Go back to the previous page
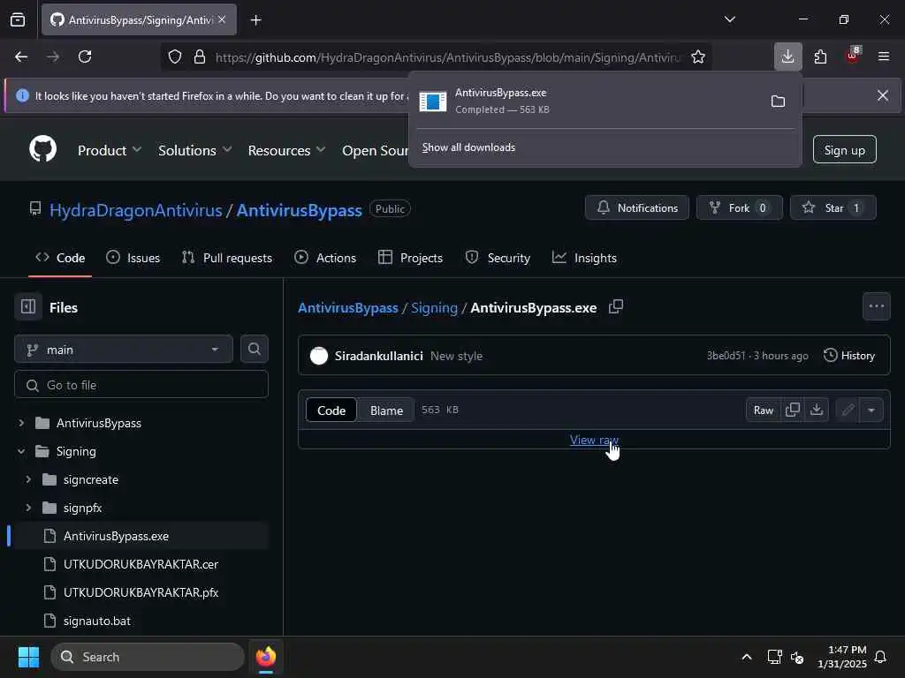The width and height of the screenshot is (905, 678). [x=21, y=56]
